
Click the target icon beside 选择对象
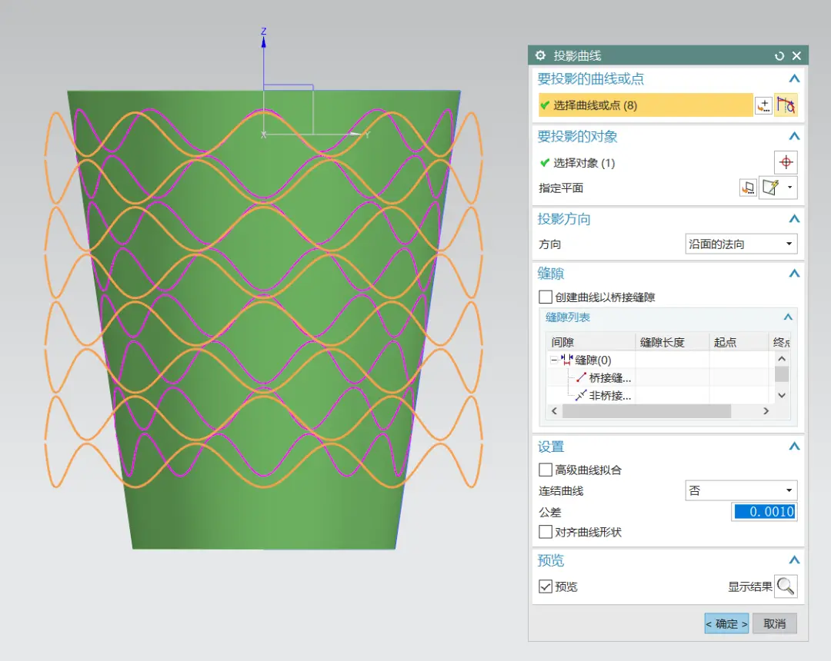click(786, 162)
